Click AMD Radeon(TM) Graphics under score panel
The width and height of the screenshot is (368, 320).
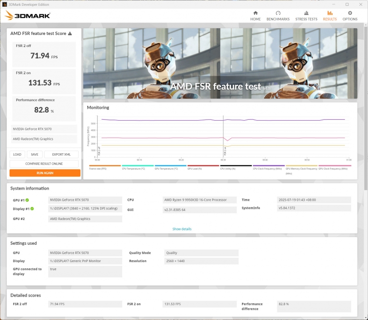pyautogui.click(x=44, y=139)
